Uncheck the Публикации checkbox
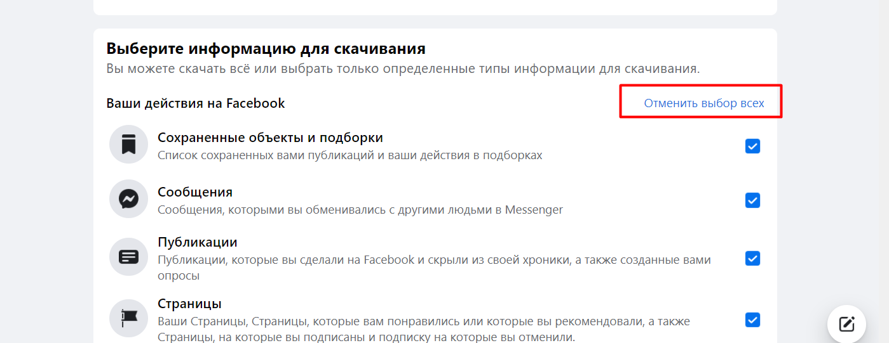This screenshot has height=343, width=889. pyautogui.click(x=752, y=259)
